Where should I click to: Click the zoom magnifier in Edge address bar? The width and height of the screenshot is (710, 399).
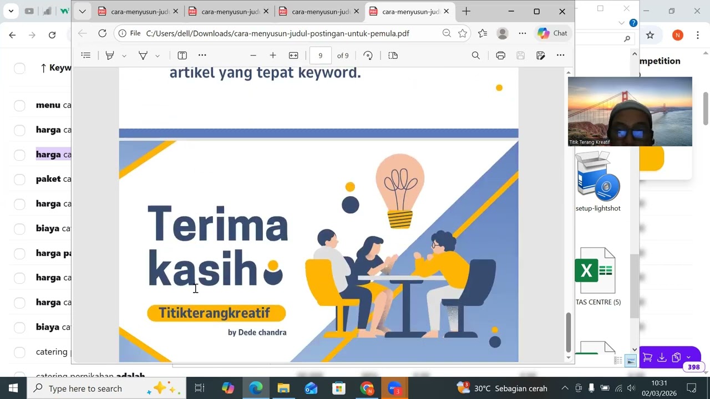click(x=447, y=33)
